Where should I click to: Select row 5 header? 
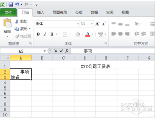(x=5, y=88)
